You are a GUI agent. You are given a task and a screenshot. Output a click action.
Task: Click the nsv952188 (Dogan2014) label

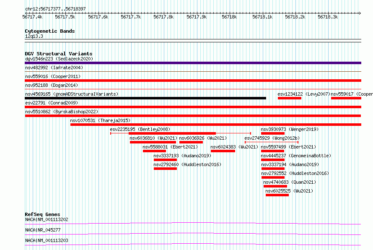pos(52,85)
